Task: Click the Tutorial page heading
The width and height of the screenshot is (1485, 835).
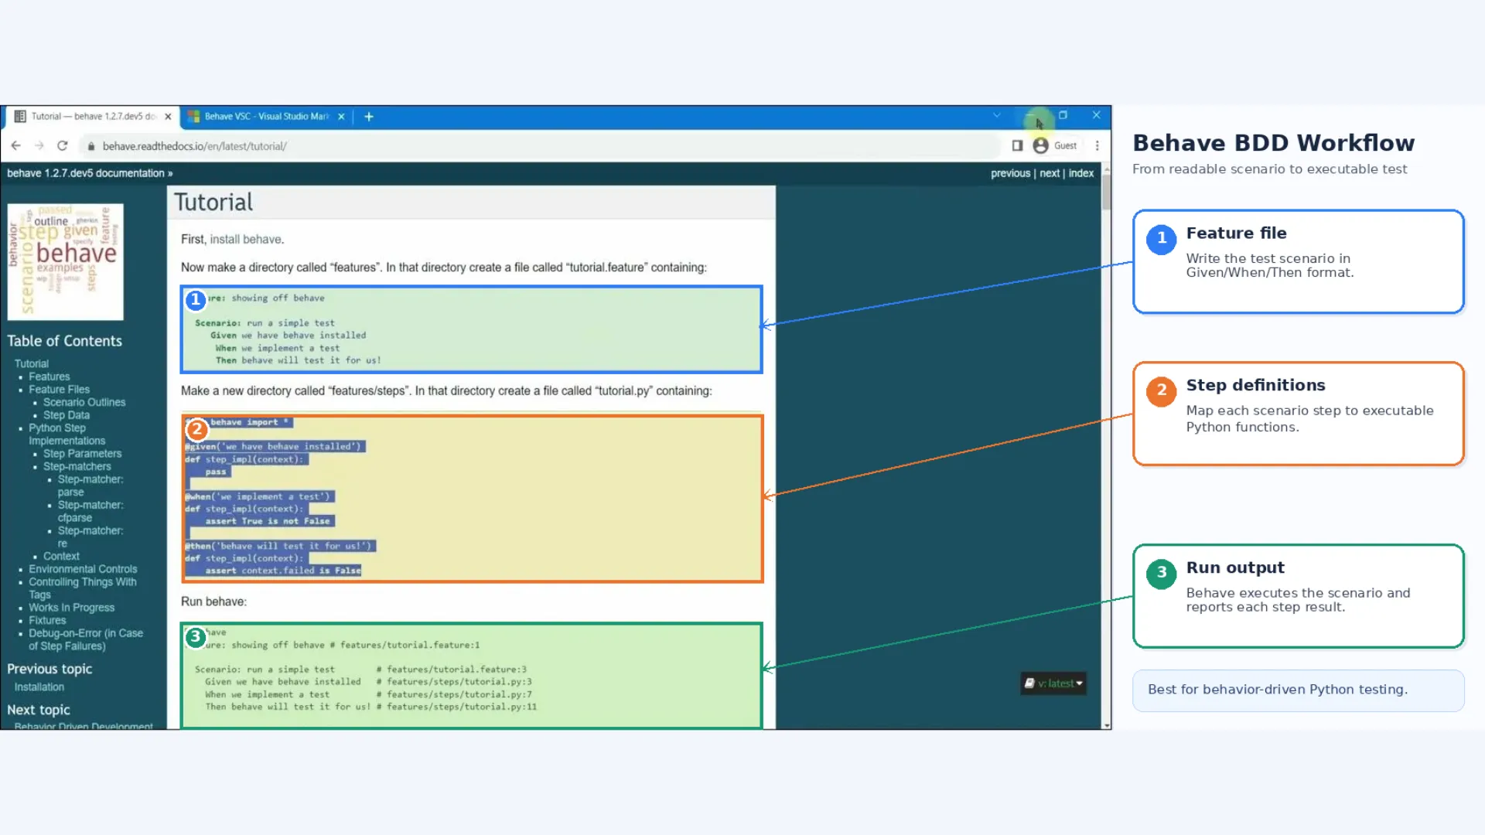Action: point(213,203)
